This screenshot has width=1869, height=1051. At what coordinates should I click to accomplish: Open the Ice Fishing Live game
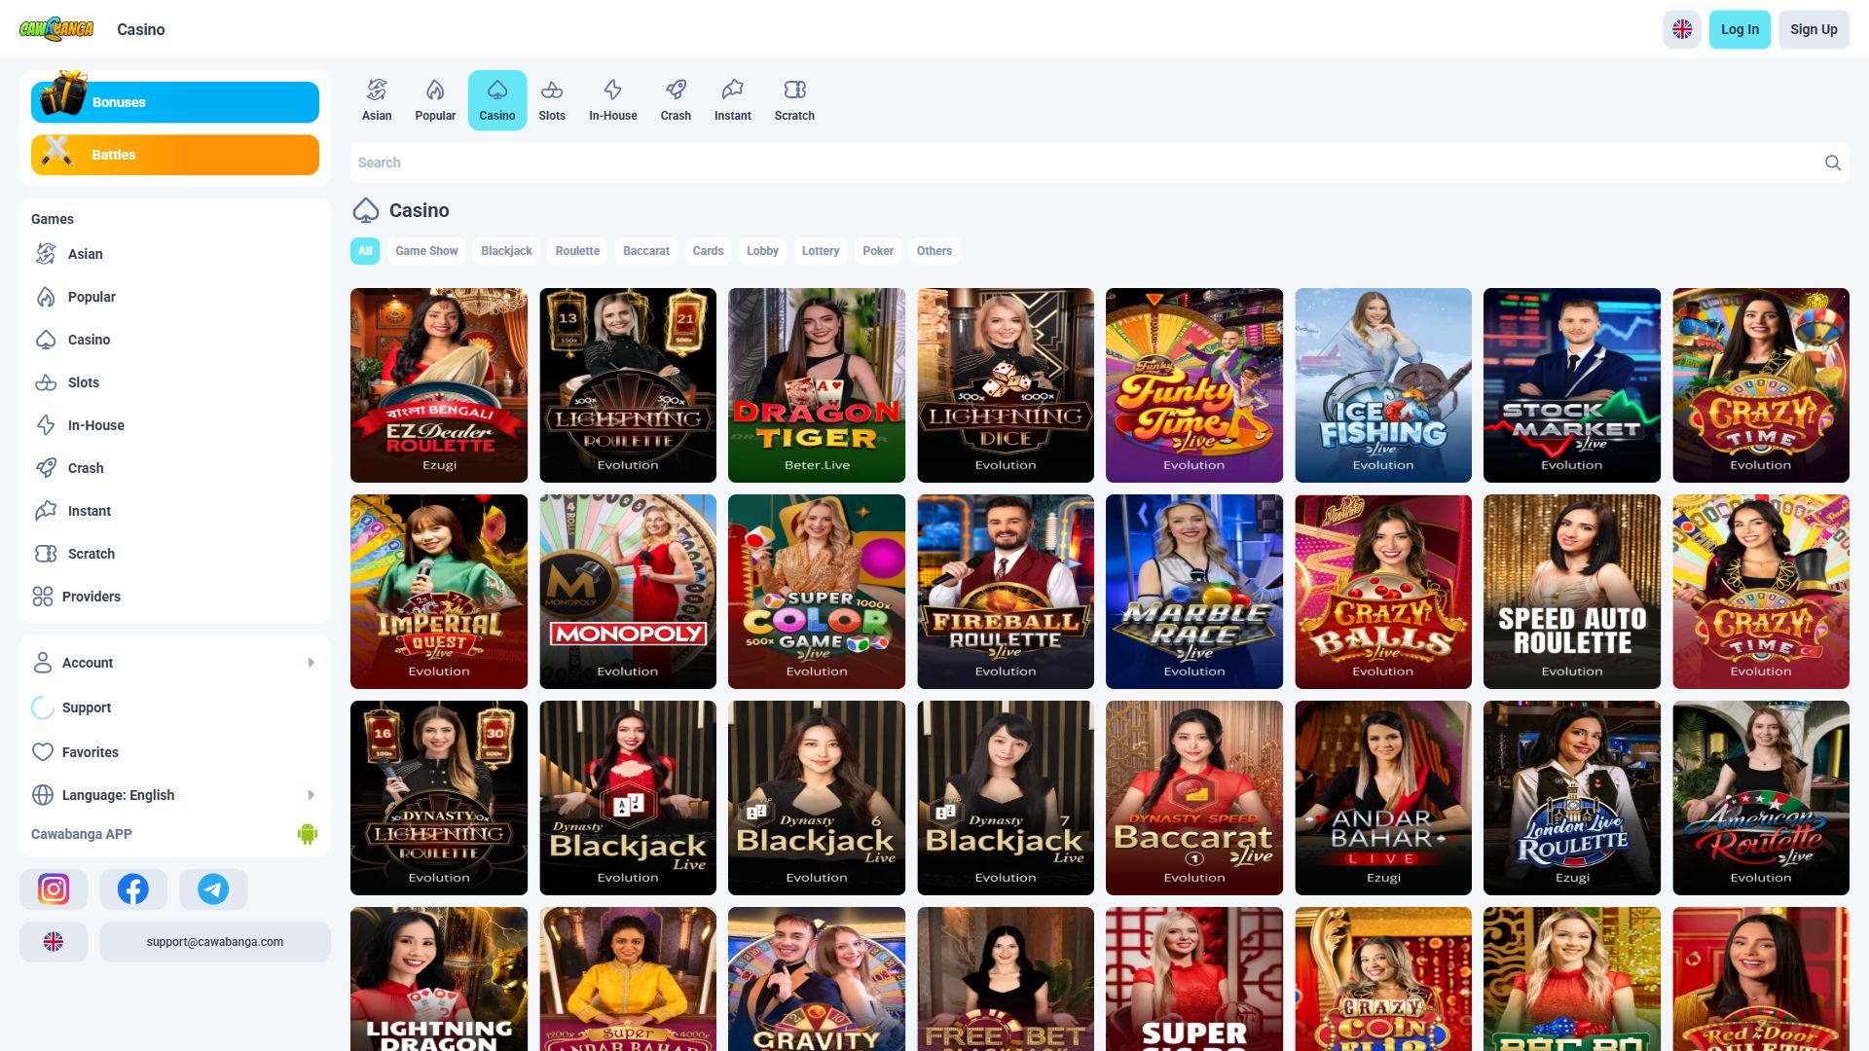tap(1383, 385)
